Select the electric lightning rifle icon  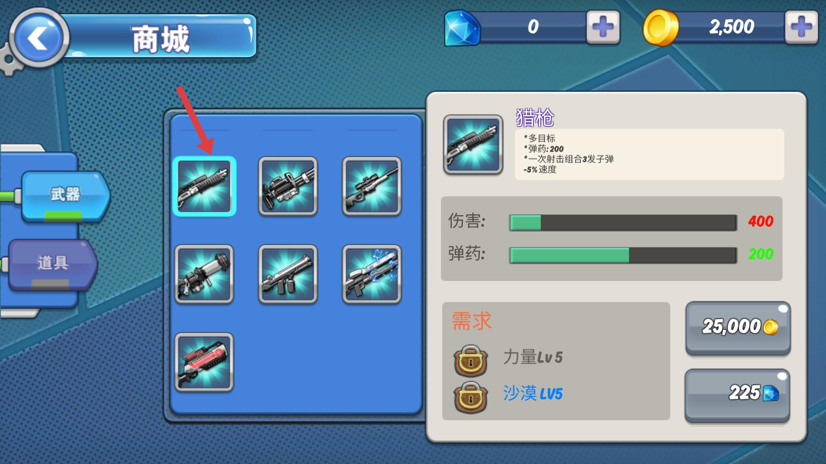coord(372,274)
